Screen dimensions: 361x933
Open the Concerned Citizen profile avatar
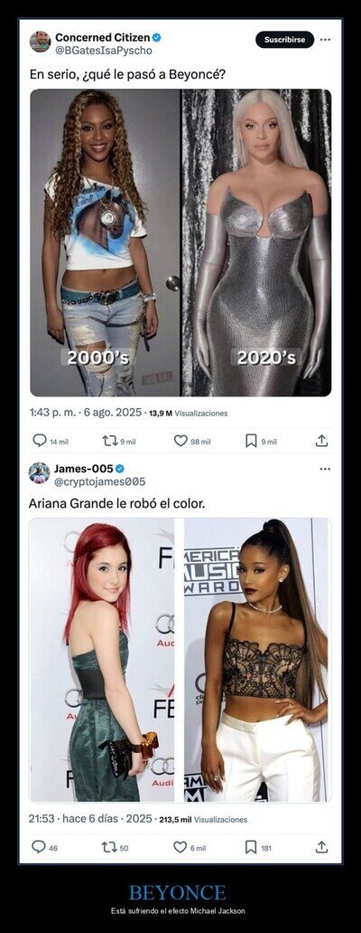[40, 42]
